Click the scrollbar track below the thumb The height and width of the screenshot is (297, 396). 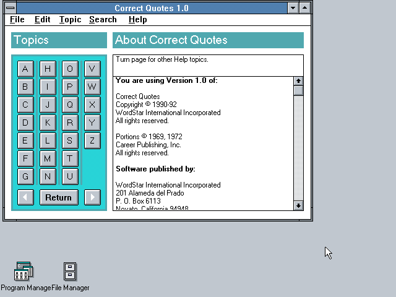pyautogui.click(x=298, y=148)
